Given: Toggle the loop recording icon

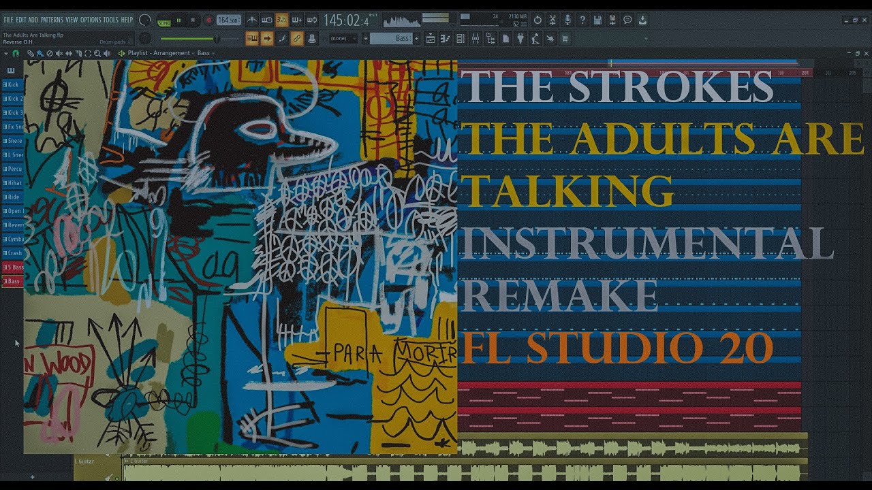Looking at the screenshot, I should pyautogui.click(x=311, y=20).
